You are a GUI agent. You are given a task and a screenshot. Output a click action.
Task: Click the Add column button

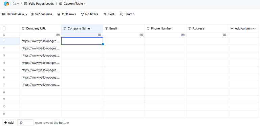(243, 28)
